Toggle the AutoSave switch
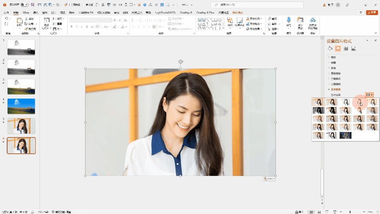Viewport: 380px width, 214px height. 24,5
